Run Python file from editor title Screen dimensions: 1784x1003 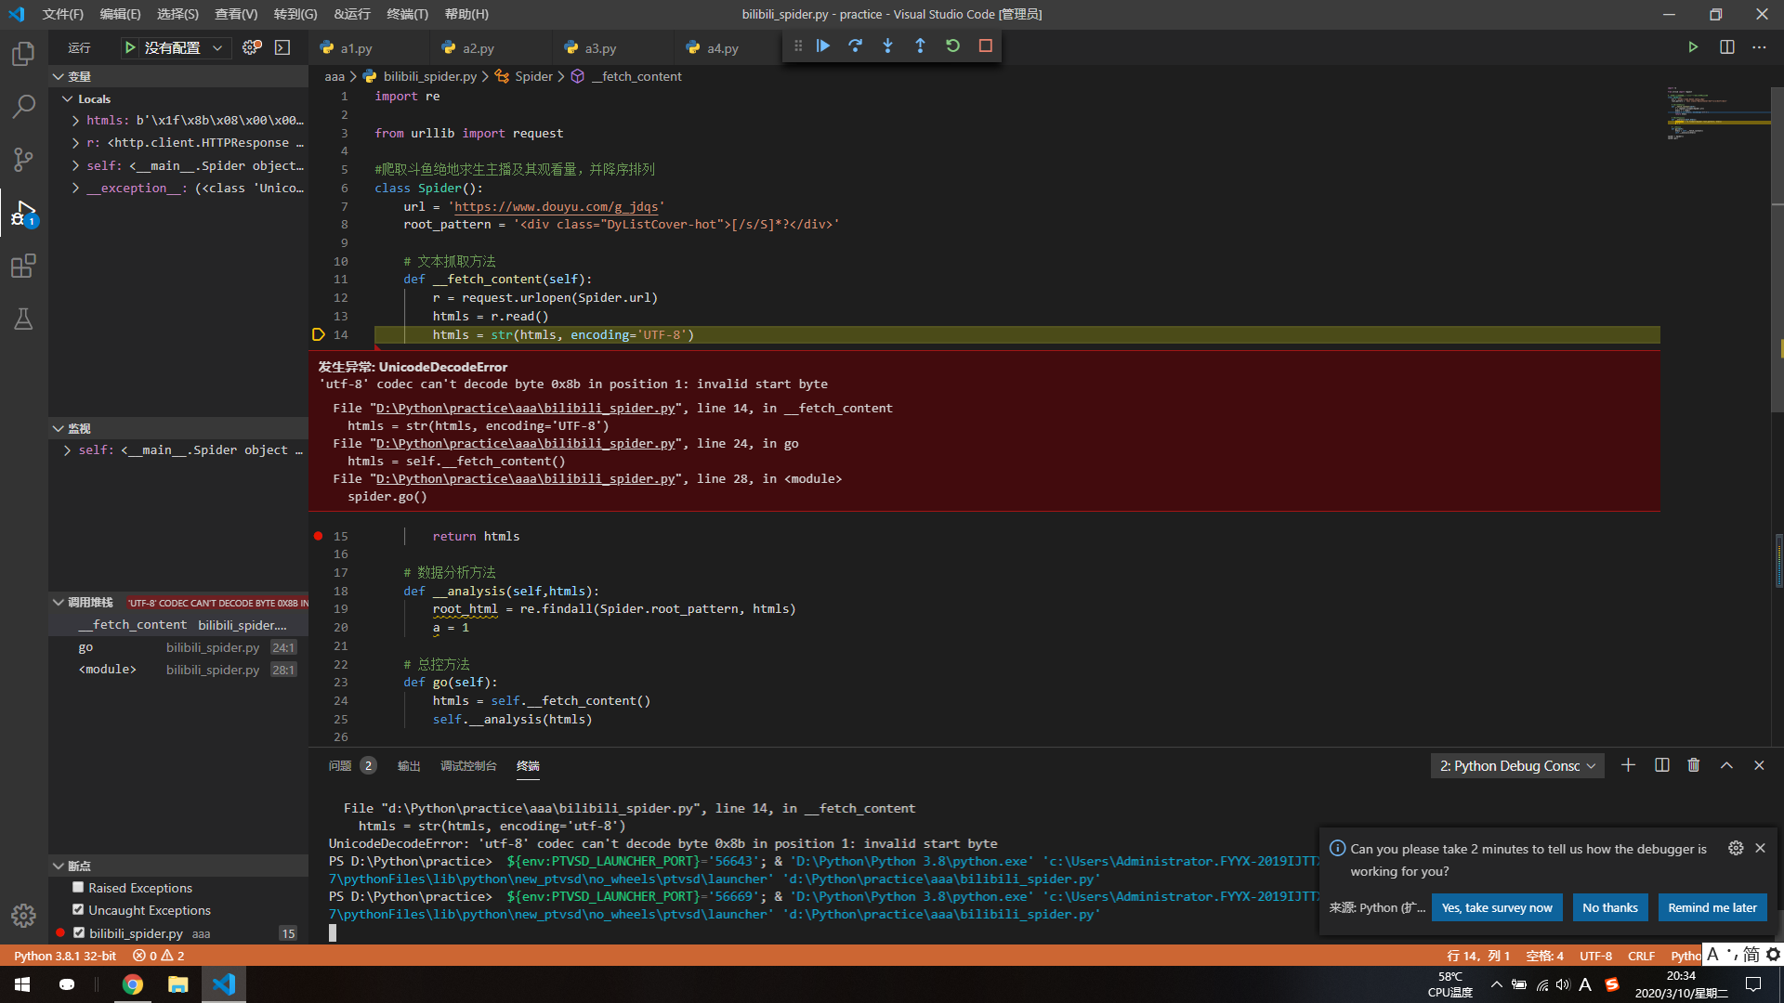(1693, 47)
